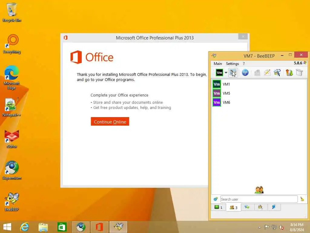Click the muted speaker volume tray icon
The image size is (310, 233).
click(x=282, y=227)
